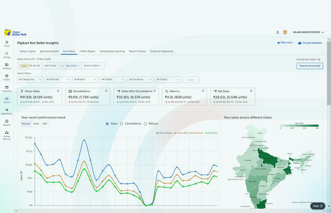Open the Custom Dates dropdown
The image size is (331, 213).
click(93, 66)
